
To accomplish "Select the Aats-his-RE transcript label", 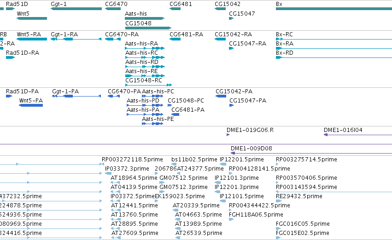I will 141,71.
